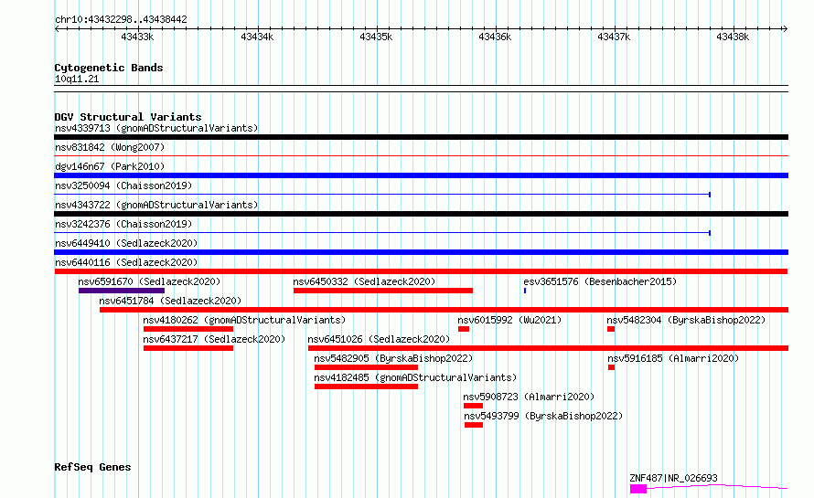
Task: Click the small red nsv6015992 bar
Action: pyautogui.click(x=464, y=329)
